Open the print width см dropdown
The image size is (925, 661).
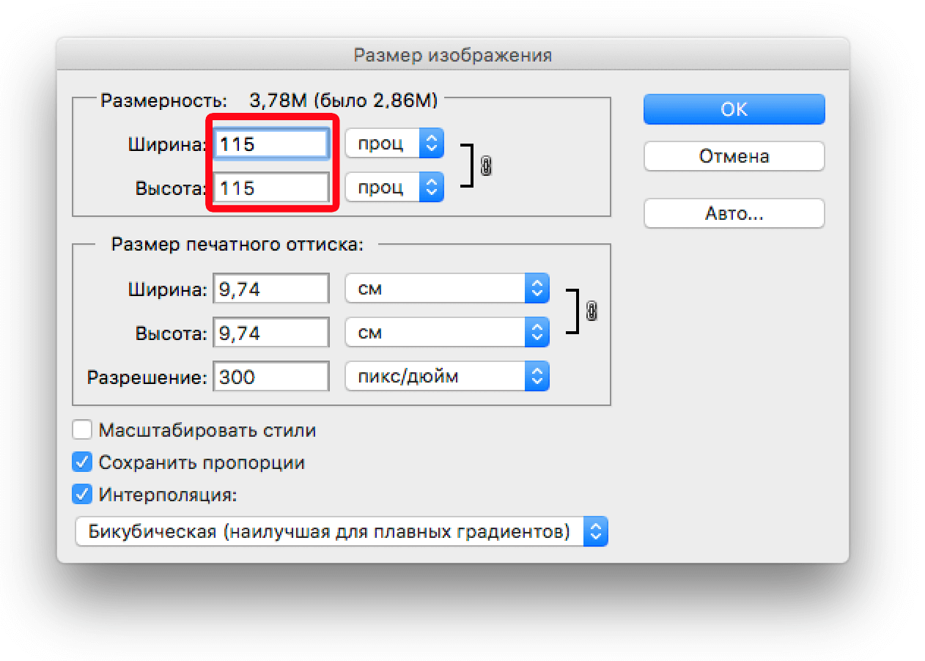pyautogui.click(x=446, y=289)
